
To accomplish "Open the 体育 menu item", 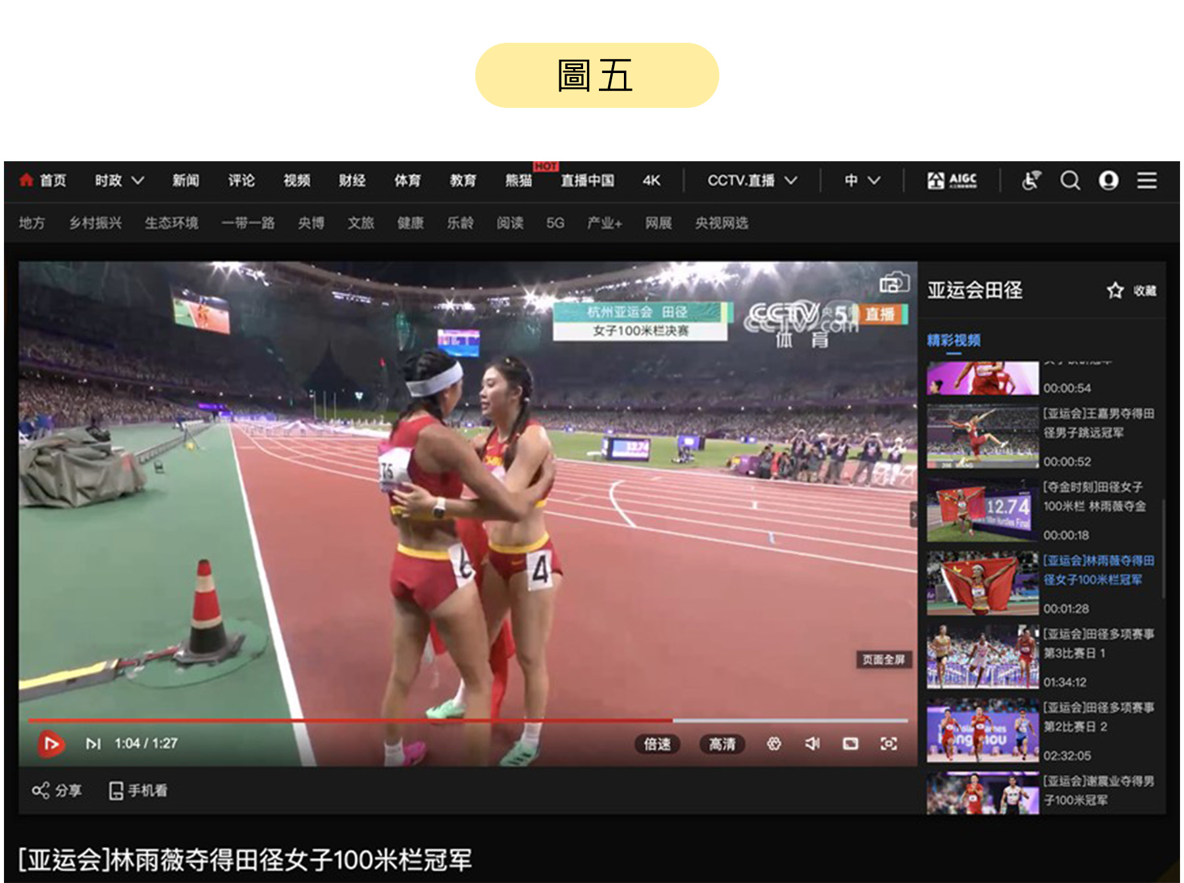I will [x=407, y=180].
